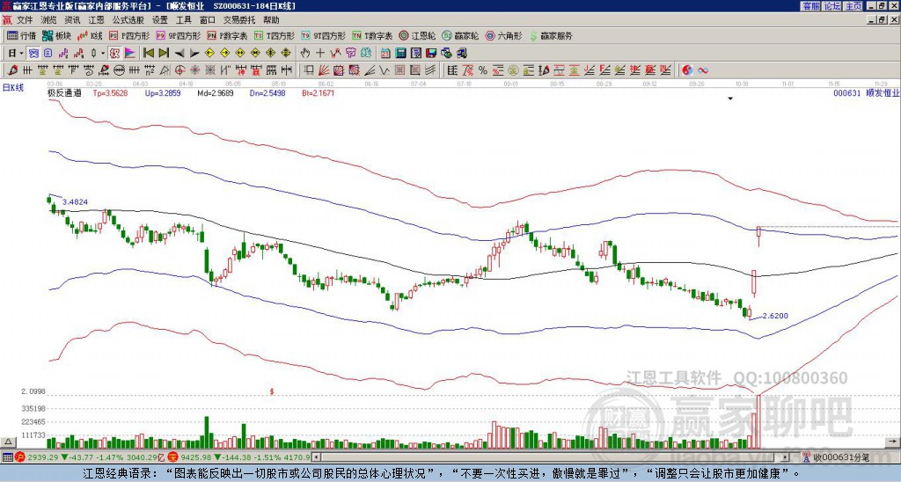
Task: Click the 极反通道 indicator name
Action: (x=64, y=92)
